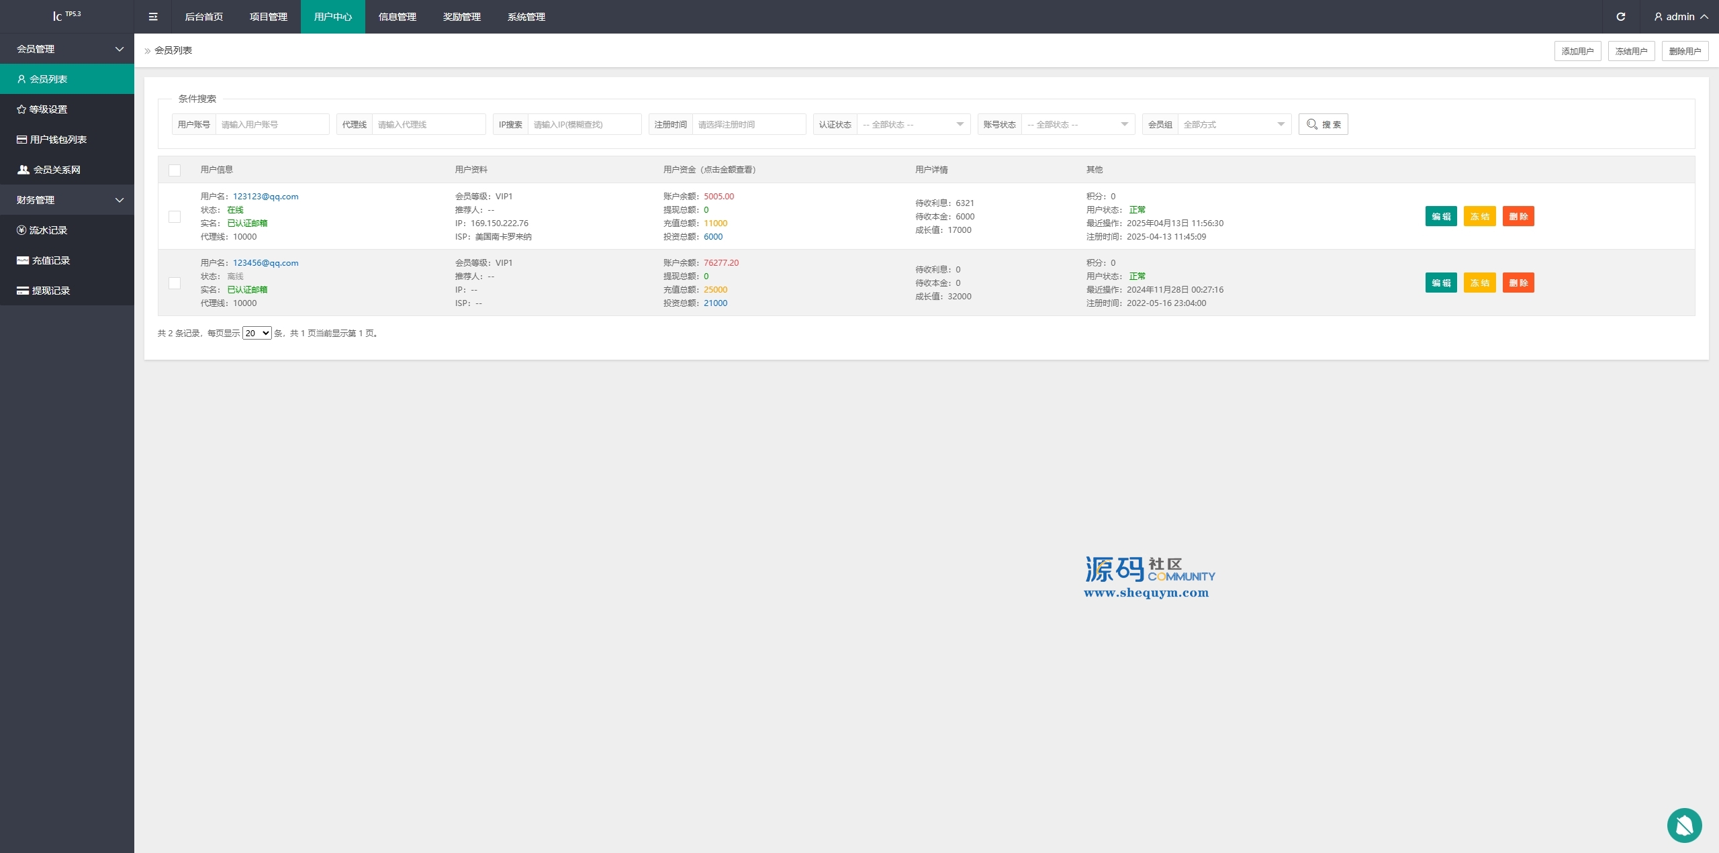Open 流水记录 with the yen icon
The height and width of the screenshot is (853, 1719).
[x=47, y=230]
